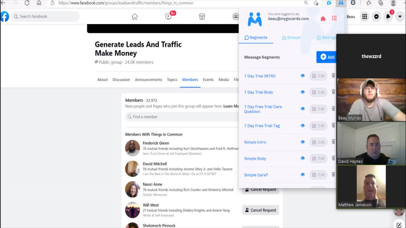Viewport: 406px width, 228px height.
Task: Open the Media tab
Action: (224, 79)
